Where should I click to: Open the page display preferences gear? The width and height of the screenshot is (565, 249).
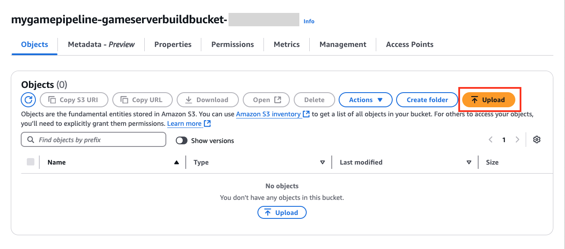coord(536,139)
